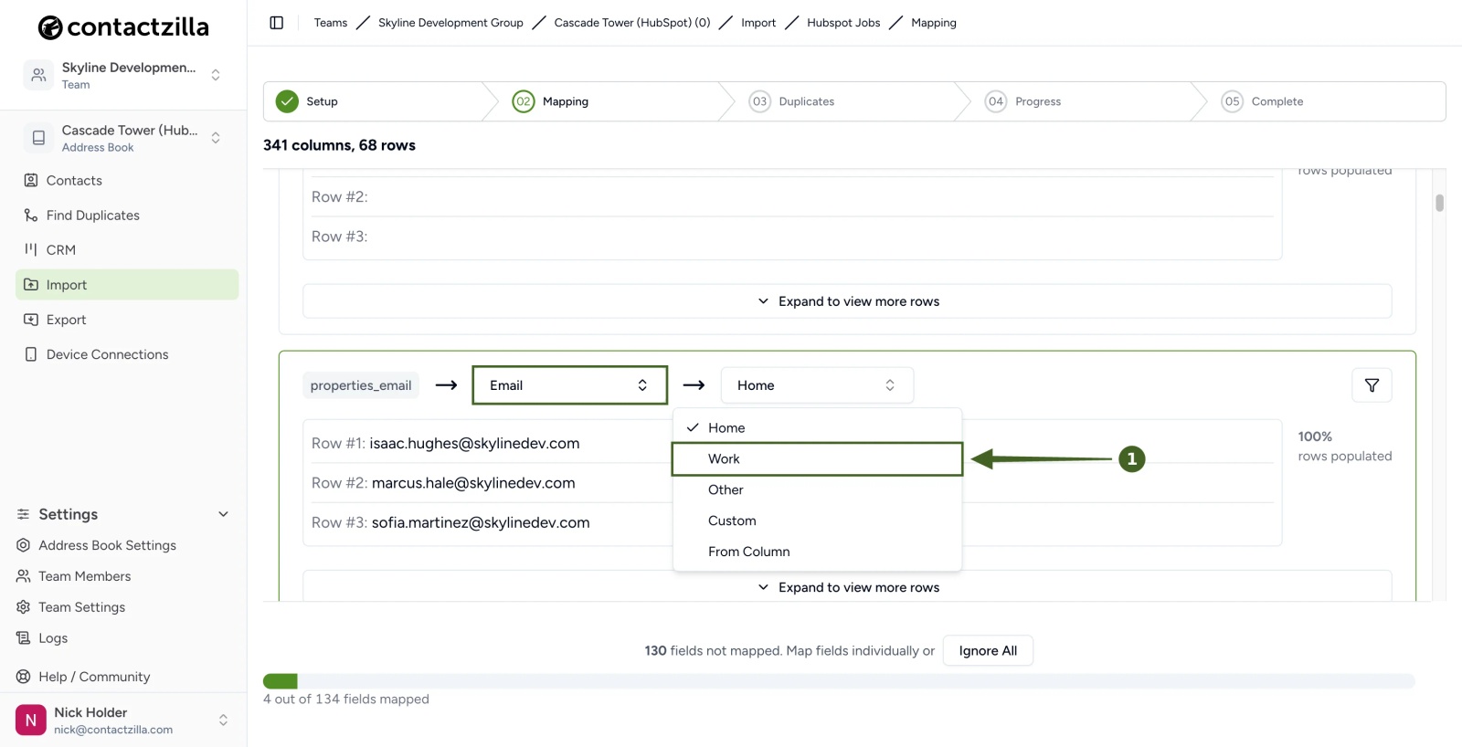1462x747 pixels.
Task: Go to the Duplicates step
Action: coord(791,101)
